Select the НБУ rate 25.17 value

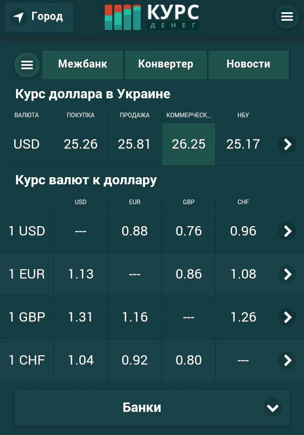[243, 144]
